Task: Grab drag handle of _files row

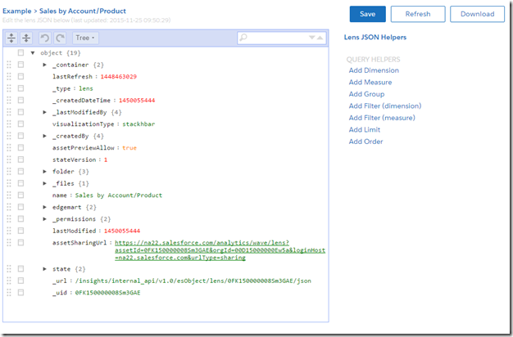Action: (9, 183)
